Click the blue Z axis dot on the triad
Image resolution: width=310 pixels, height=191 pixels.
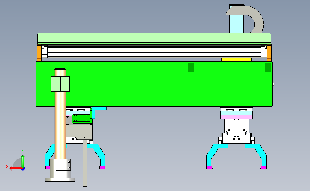pyautogui.click(x=23, y=169)
